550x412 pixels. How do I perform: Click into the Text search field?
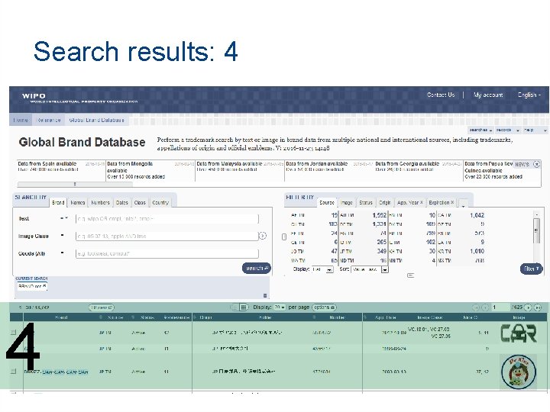point(167,219)
